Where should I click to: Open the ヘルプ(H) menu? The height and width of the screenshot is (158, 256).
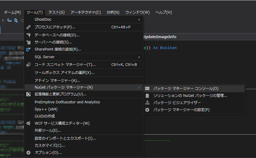(164, 12)
